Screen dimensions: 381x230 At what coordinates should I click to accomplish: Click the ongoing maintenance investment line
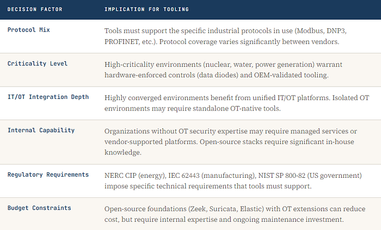click(224, 219)
